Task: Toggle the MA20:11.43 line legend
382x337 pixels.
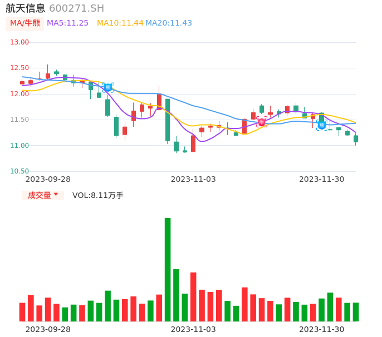Action: 169,23
